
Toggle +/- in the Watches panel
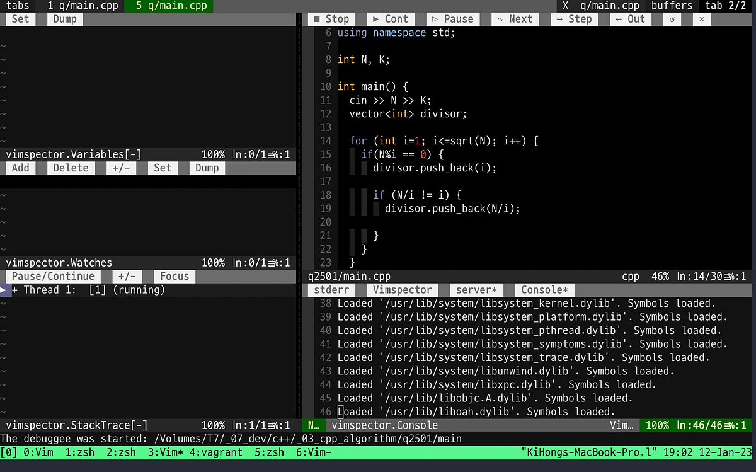pyautogui.click(x=127, y=276)
